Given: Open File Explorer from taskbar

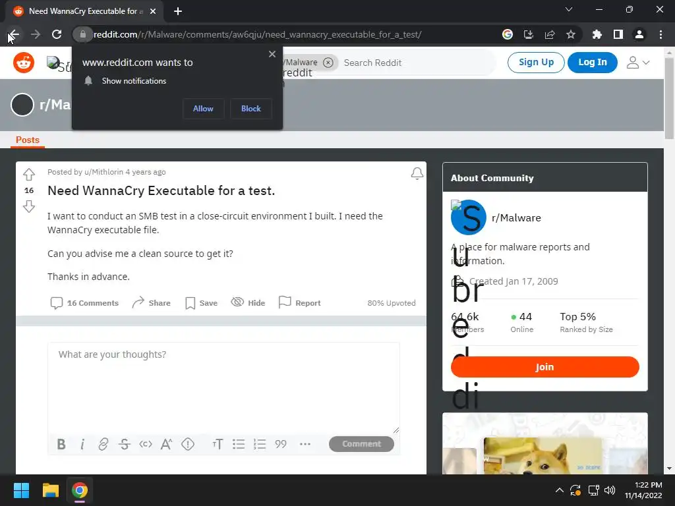Looking at the screenshot, I should click(50, 490).
